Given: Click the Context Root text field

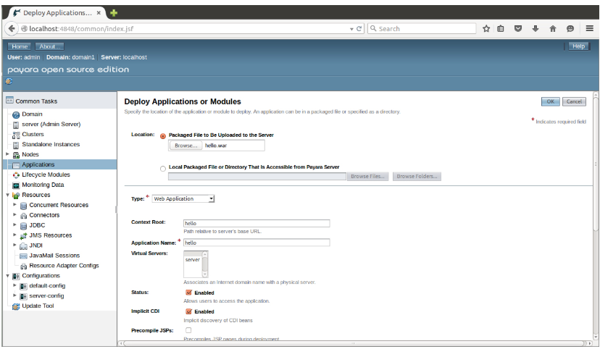Looking at the screenshot, I should click(257, 224).
